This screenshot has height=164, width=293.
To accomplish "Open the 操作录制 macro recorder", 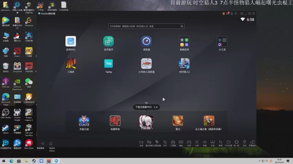I will coord(149,143).
